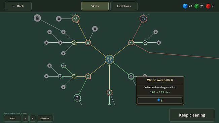
Task: Click the locked node diagonally above the speed branch
Action: tap(156, 32)
